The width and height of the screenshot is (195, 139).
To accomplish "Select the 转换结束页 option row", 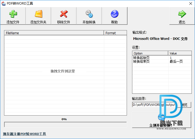I will [162, 61].
